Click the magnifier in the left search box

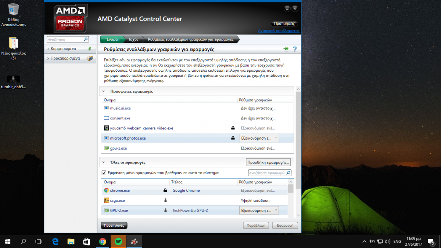[x=86, y=39]
